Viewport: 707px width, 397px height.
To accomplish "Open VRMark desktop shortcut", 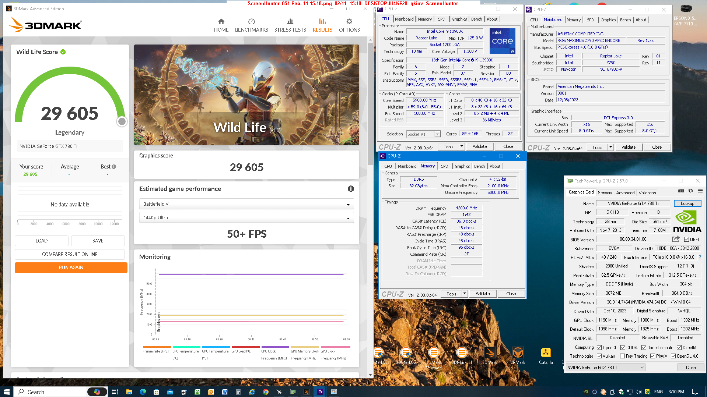I will pos(518,356).
